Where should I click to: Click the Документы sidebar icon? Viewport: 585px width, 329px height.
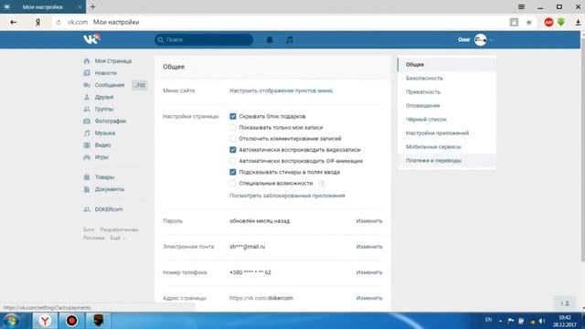point(87,189)
